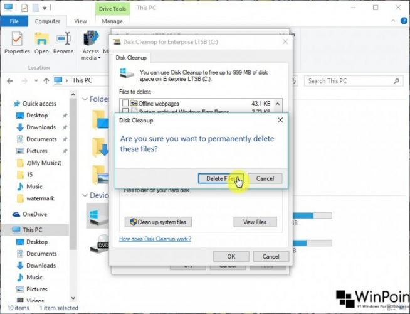Open the Music item under Quick access
Viewport: 410px width, 314px height.
pos(34,187)
